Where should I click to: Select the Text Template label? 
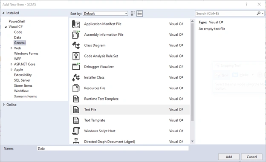click(95, 120)
